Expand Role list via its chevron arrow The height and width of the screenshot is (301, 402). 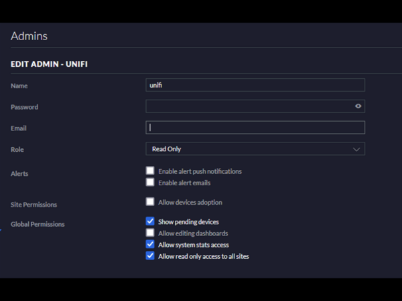(356, 149)
